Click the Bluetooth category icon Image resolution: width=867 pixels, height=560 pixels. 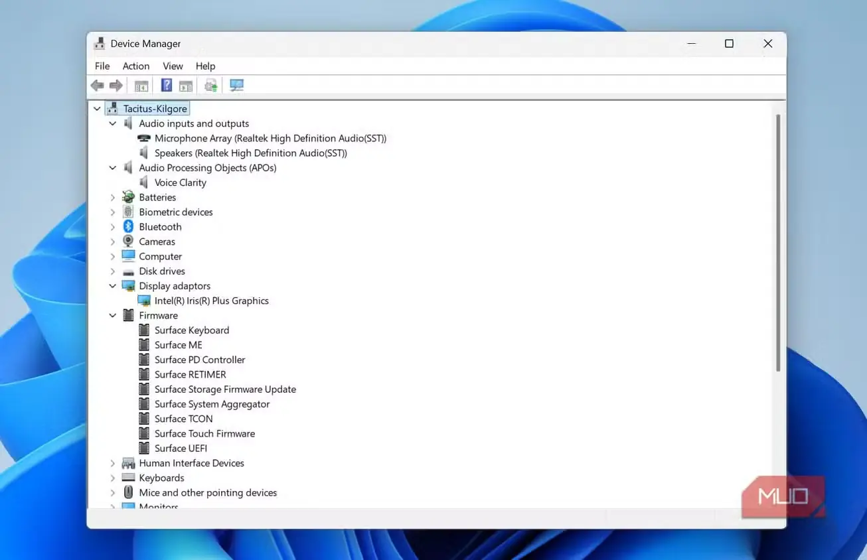(128, 227)
